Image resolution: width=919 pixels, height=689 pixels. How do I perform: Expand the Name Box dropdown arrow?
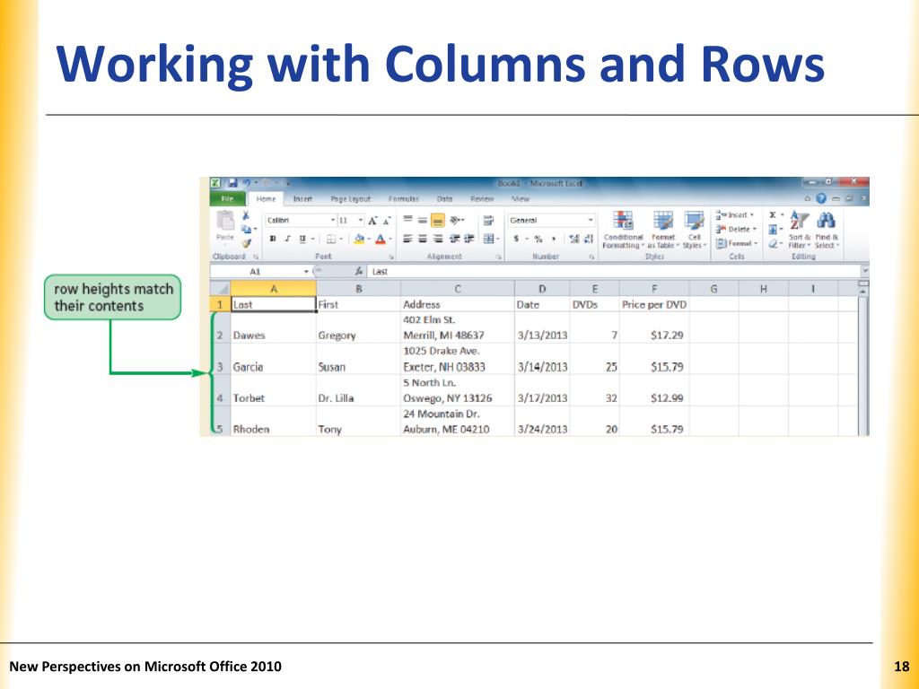305,271
